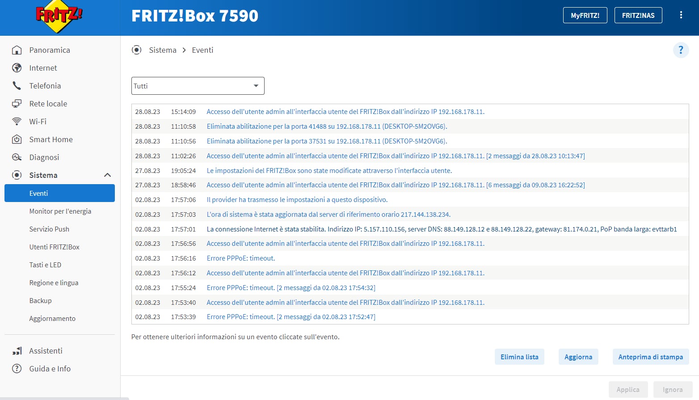Image resolution: width=699 pixels, height=400 pixels.
Task: Click Anteprima di stampa button
Action: (x=651, y=357)
